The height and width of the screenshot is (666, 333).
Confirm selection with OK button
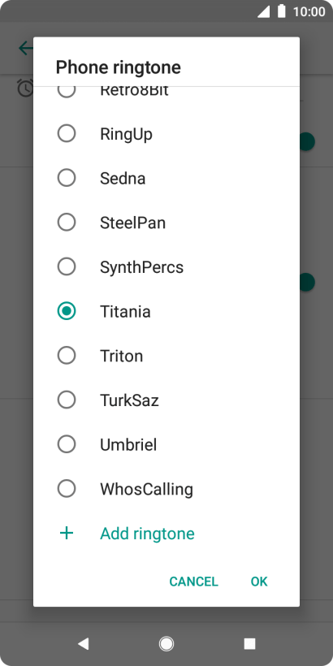pyautogui.click(x=259, y=582)
